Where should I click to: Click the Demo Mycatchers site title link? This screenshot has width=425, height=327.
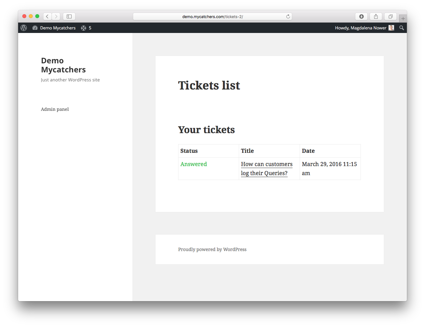tap(63, 65)
